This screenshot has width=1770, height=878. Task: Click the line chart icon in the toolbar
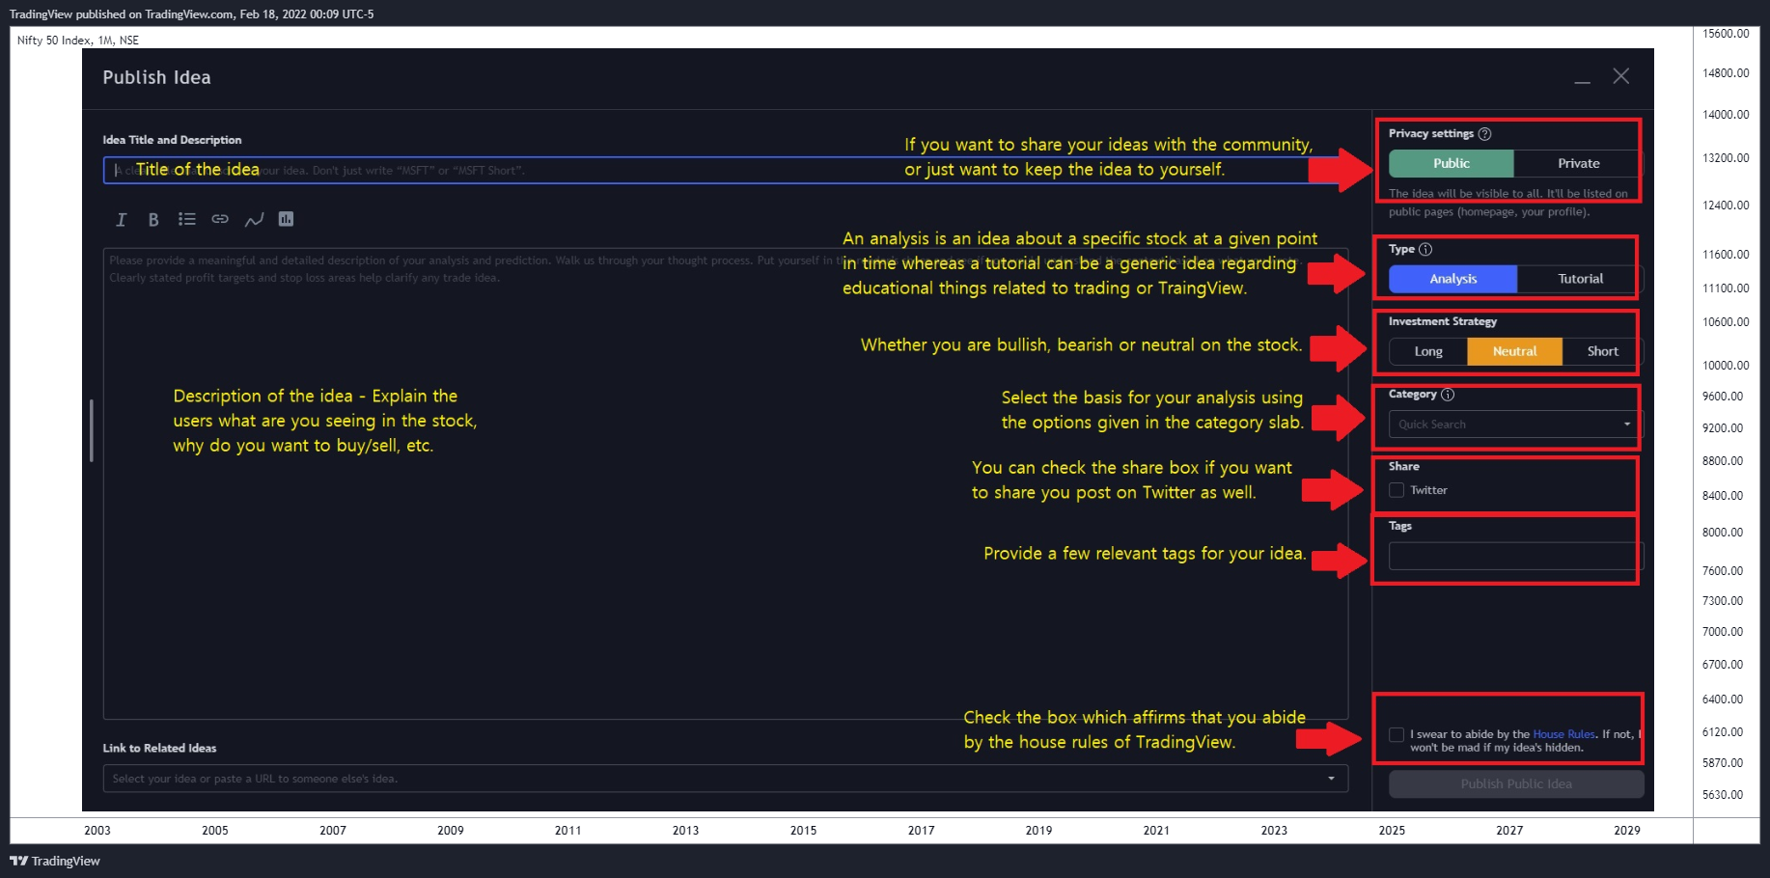pos(254,220)
